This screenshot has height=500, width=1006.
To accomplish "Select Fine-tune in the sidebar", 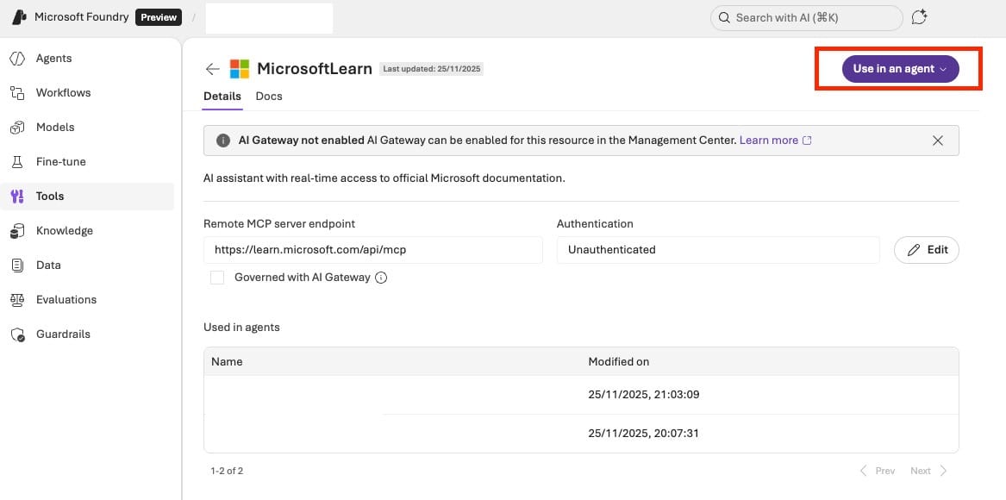I will coord(60,162).
